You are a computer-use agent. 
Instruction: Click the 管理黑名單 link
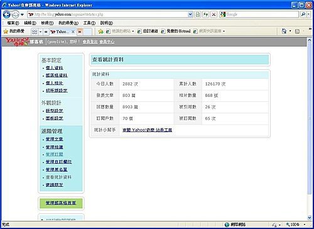click(57, 169)
